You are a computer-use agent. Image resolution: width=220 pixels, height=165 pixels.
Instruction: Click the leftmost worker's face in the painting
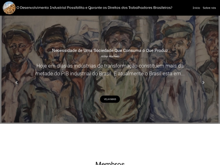click(x=17, y=48)
